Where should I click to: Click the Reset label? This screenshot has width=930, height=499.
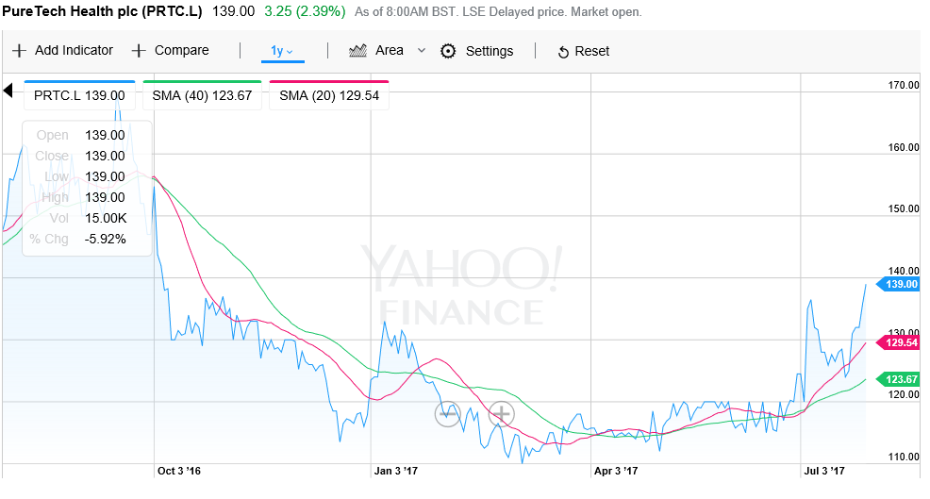tap(592, 51)
